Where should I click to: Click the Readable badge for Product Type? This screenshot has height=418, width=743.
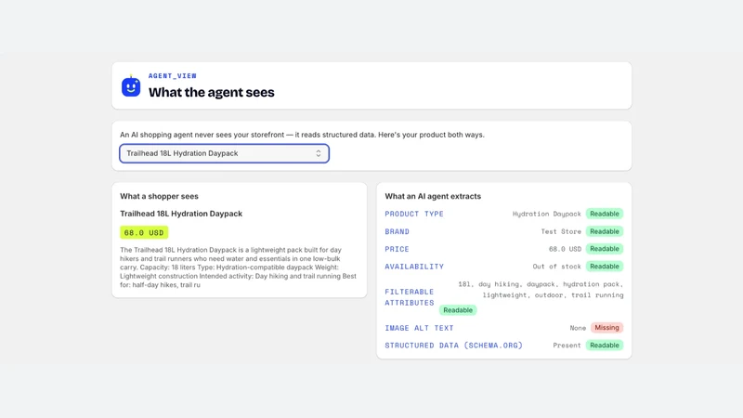tap(605, 214)
